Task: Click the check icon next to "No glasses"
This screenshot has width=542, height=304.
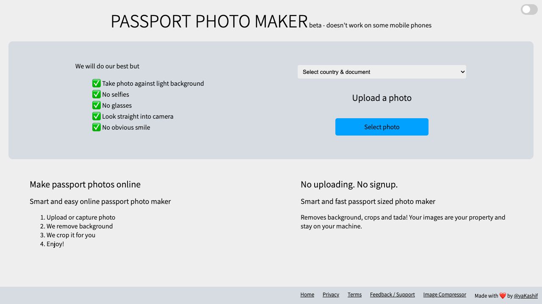Action: (x=97, y=105)
